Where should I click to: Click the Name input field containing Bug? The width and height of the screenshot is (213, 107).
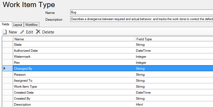[142, 12]
